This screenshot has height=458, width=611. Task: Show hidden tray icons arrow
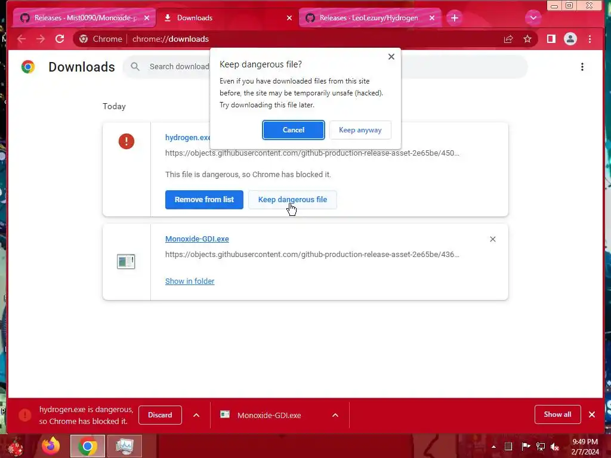[493, 447]
